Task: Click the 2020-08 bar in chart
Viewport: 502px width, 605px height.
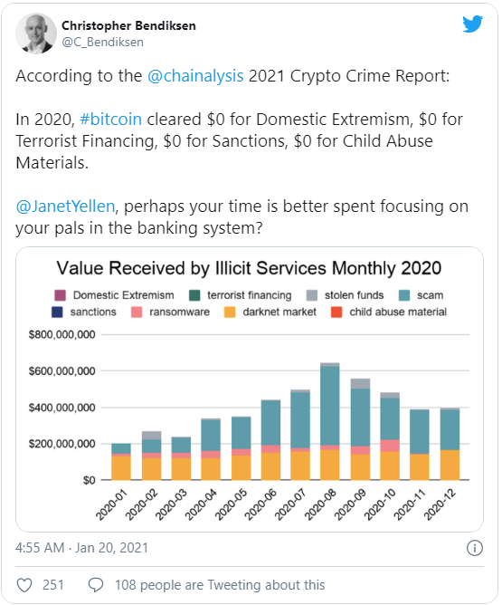Action: point(330,421)
